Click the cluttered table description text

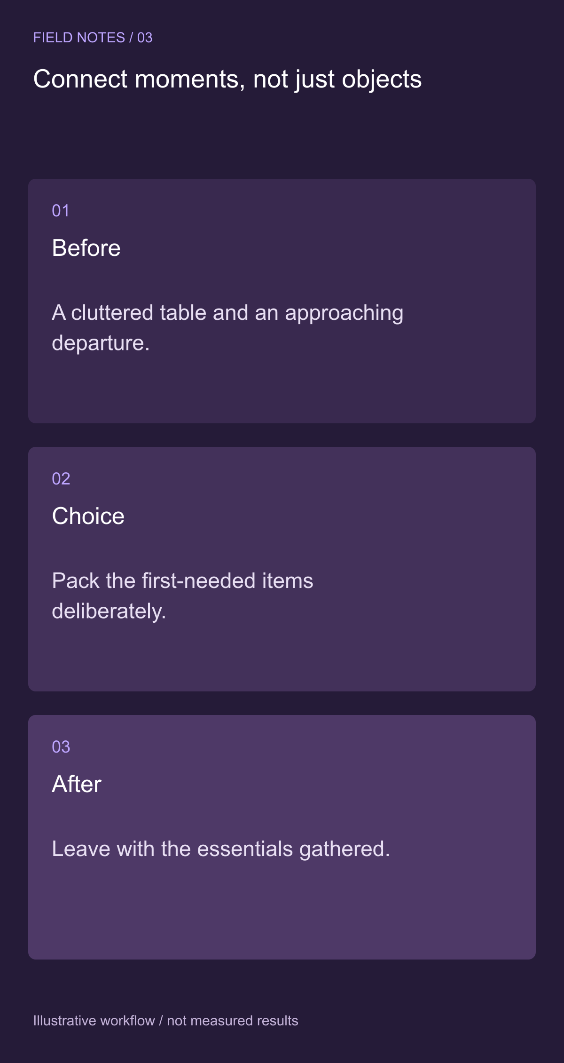(227, 328)
